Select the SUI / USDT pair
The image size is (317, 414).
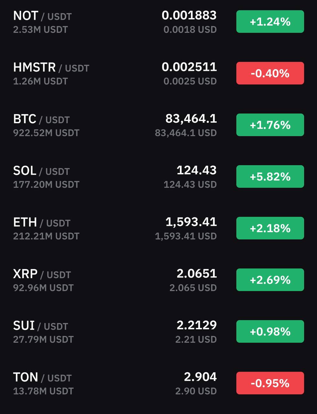(x=158, y=332)
